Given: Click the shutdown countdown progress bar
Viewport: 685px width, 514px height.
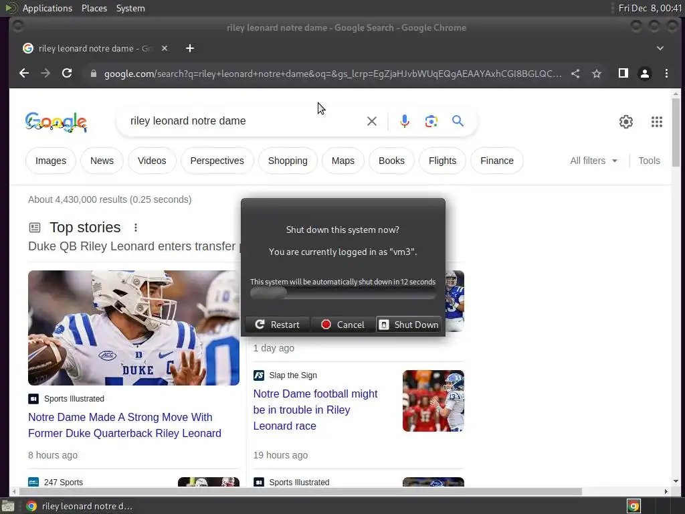Looking at the screenshot, I should [343, 293].
